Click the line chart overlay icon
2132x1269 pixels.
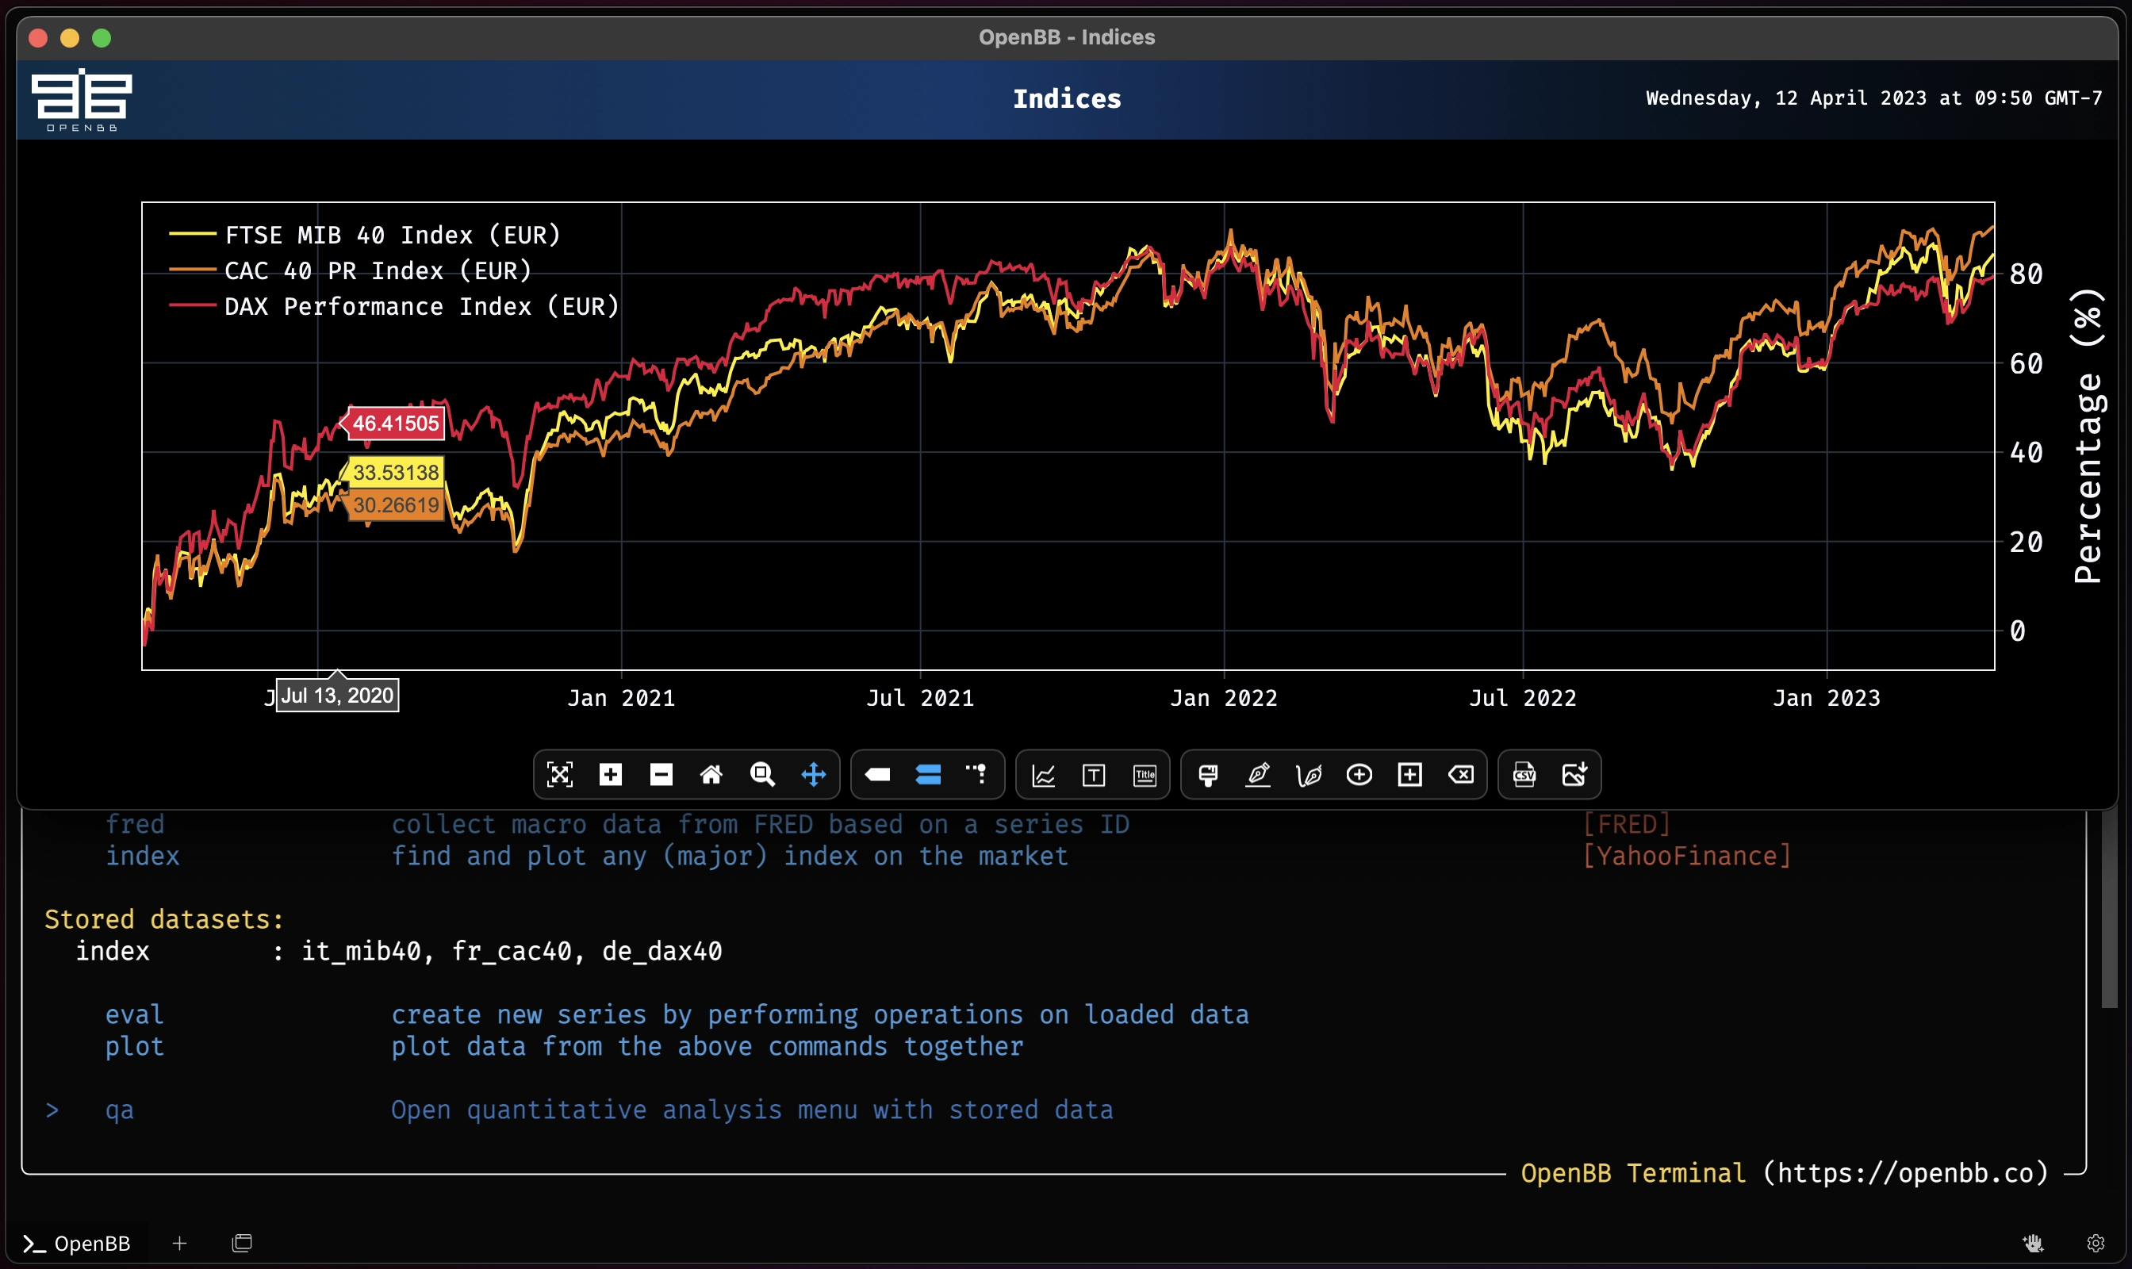tap(1043, 775)
